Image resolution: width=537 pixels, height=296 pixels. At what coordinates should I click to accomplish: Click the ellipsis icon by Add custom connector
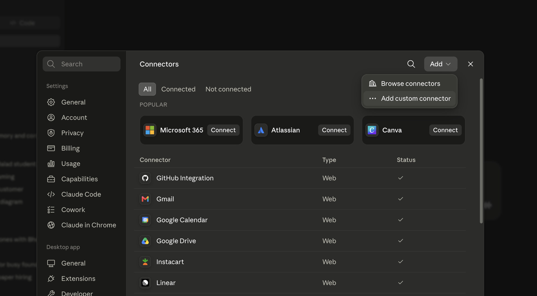pos(372,98)
